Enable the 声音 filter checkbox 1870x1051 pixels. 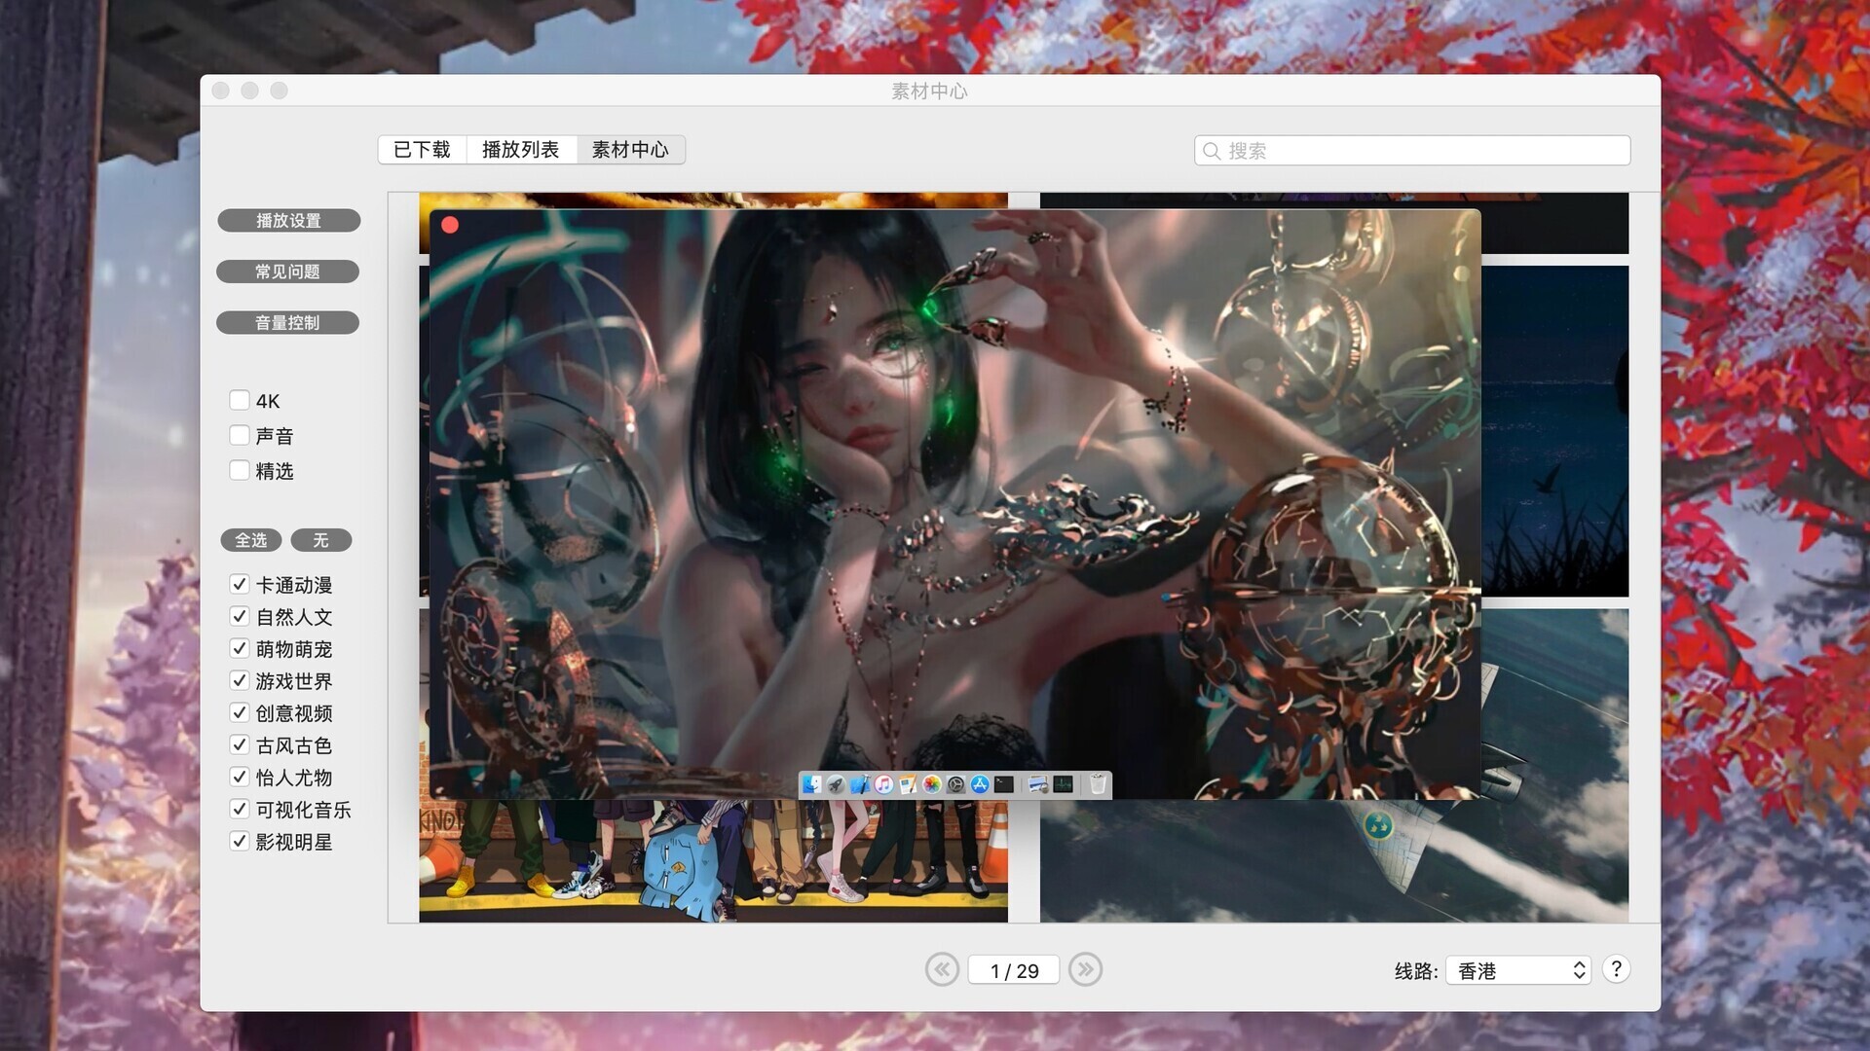click(240, 435)
